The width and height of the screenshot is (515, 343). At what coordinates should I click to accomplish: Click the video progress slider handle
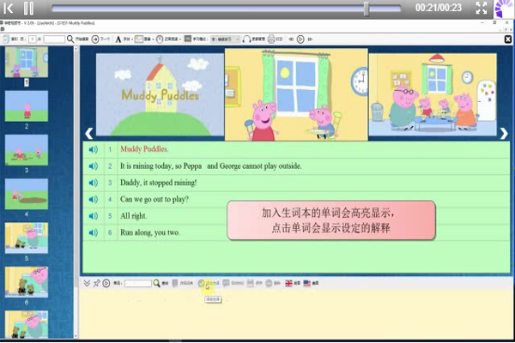click(x=367, y=9)
